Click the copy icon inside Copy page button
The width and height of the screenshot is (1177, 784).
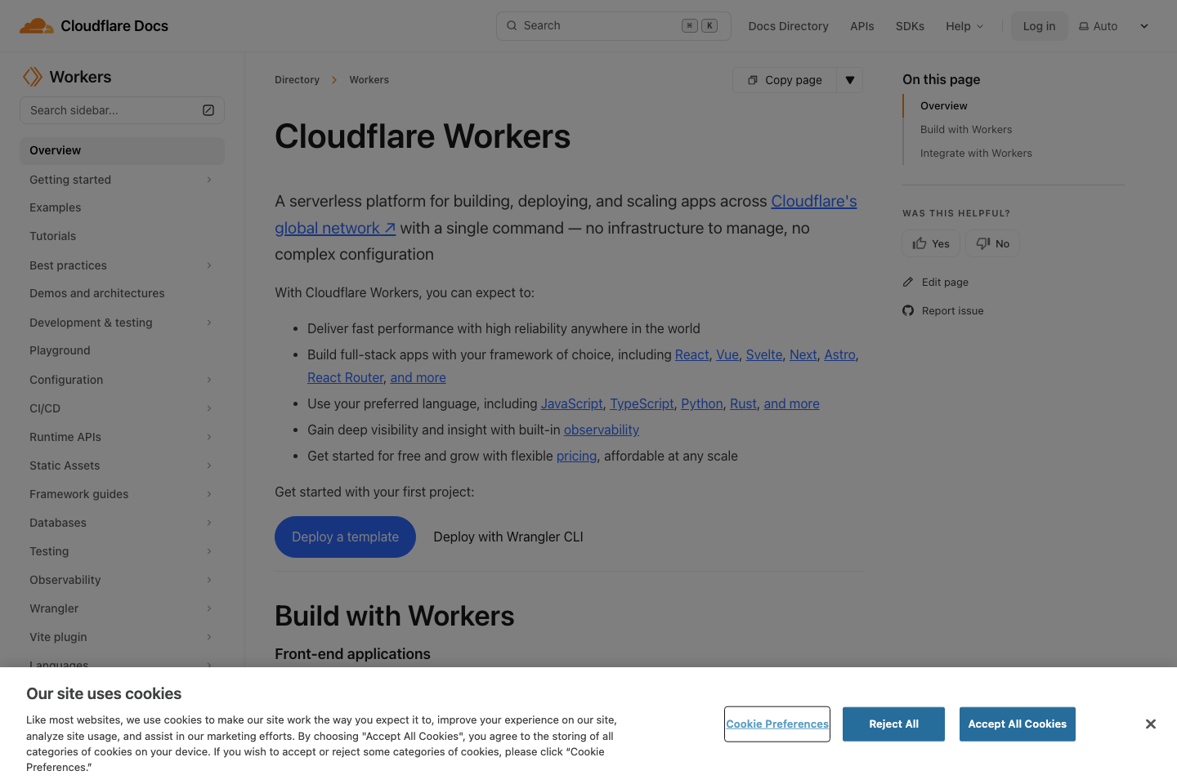pyautogui.click(x=752, y=80)
